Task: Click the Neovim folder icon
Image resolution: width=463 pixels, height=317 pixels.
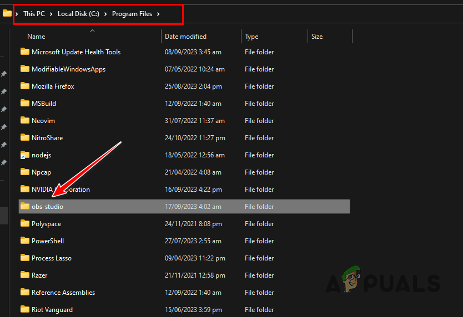Action: click(x=25, y=120)
